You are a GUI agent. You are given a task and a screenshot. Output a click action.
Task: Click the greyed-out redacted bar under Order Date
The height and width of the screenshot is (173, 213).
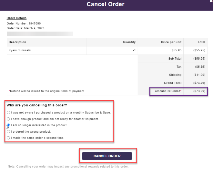(40, 34)
